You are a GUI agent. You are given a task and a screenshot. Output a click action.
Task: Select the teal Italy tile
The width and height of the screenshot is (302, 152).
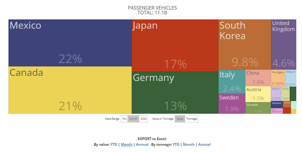(232, 81)
